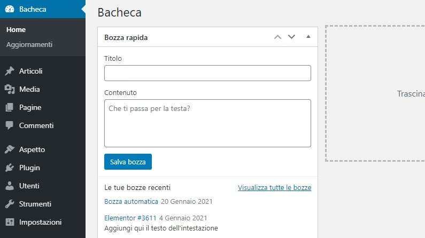Click the Plugin plug icon

[x=9, y=168]
